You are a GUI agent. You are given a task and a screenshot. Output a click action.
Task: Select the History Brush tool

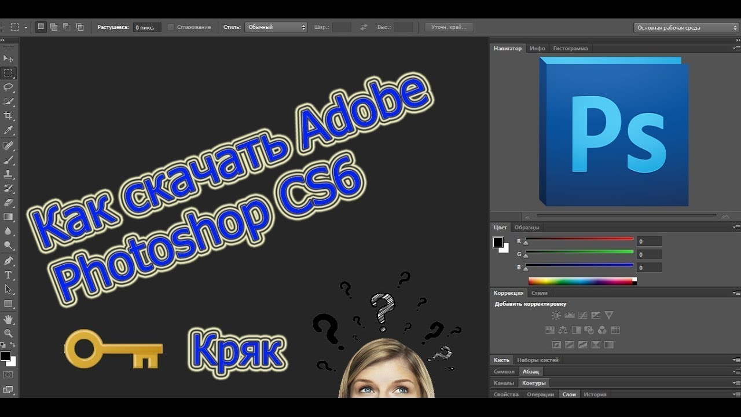click(x=8, y=189)
